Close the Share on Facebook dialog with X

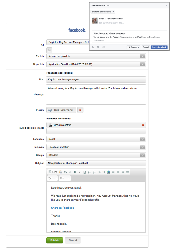(x=166, y=6)
